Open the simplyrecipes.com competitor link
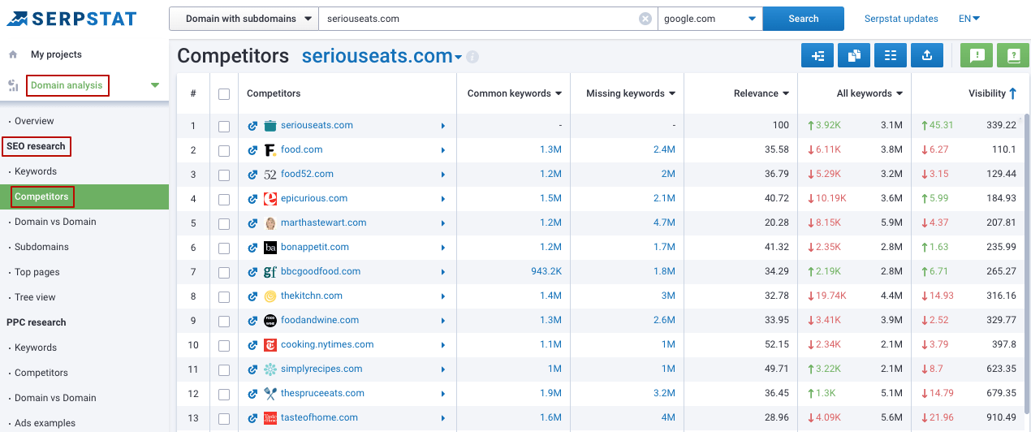The width and height of the screenshot is (1031, 432). 321,369
